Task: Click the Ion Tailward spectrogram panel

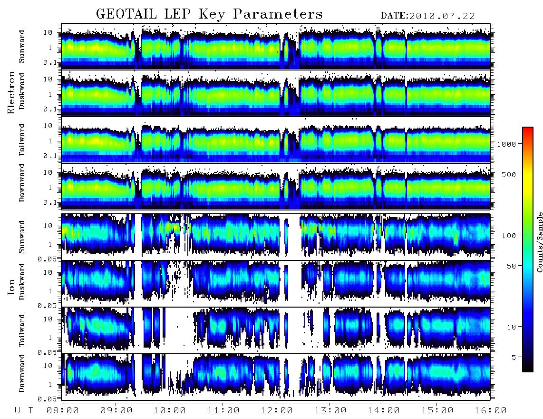Action: click(x=276, y=330)
